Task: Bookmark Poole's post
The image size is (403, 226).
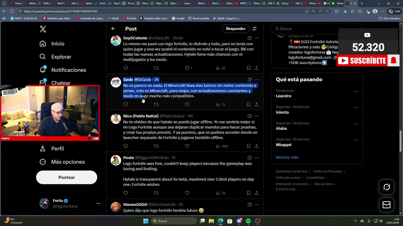Action: click(x=248, y=193)
